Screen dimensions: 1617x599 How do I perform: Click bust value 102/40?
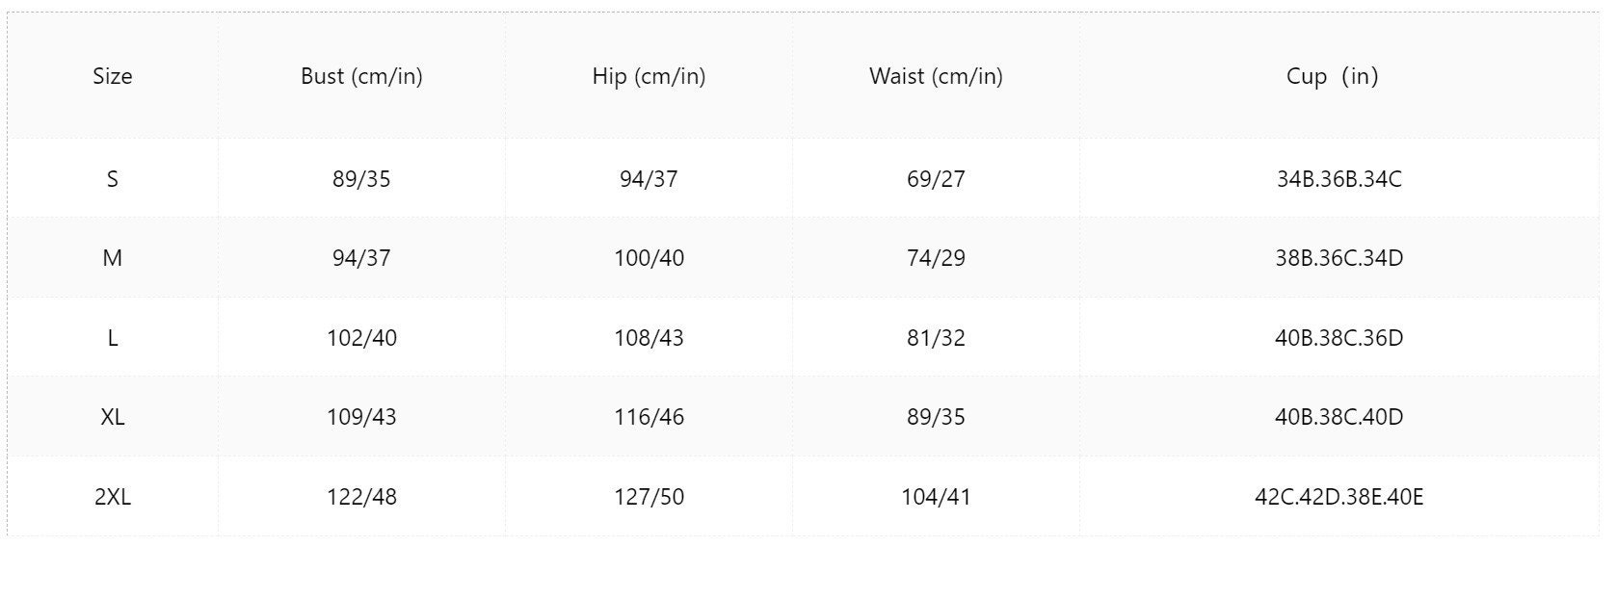pos(361,338)
